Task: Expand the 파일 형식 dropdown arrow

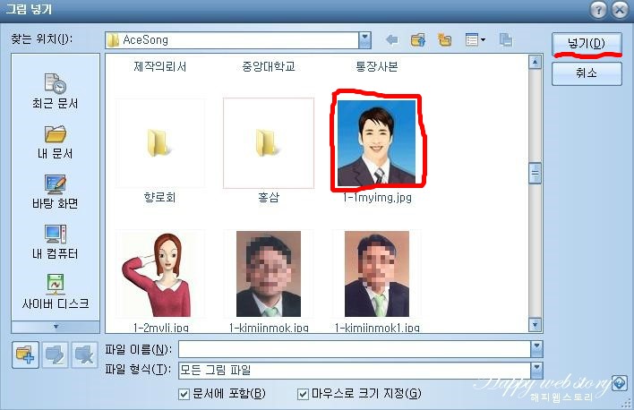Action: [536, 371]
